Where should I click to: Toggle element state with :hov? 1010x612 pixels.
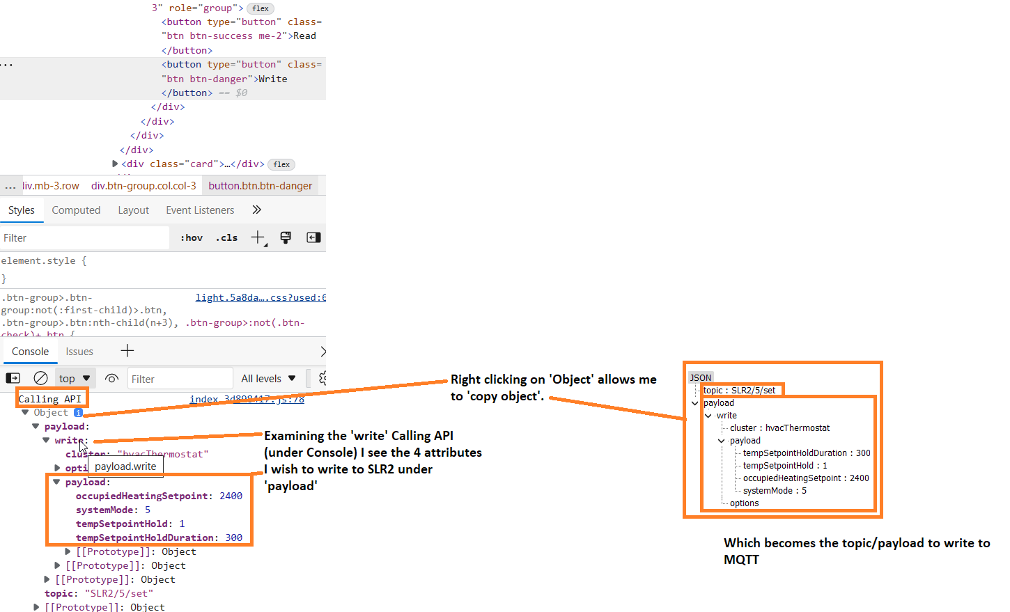pos(191,237)
